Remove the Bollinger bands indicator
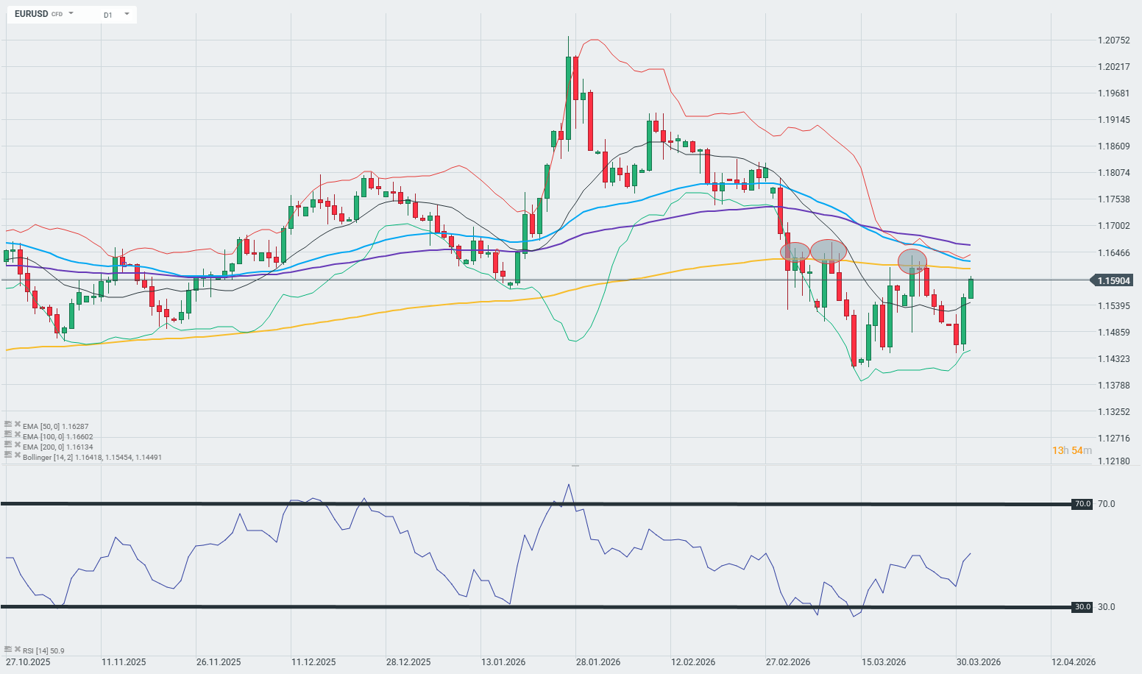This screenshot has height=674, width=1142. point(17,455)
